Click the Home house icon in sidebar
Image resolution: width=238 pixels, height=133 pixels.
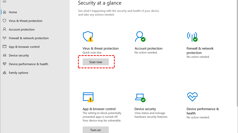(4, 12)
